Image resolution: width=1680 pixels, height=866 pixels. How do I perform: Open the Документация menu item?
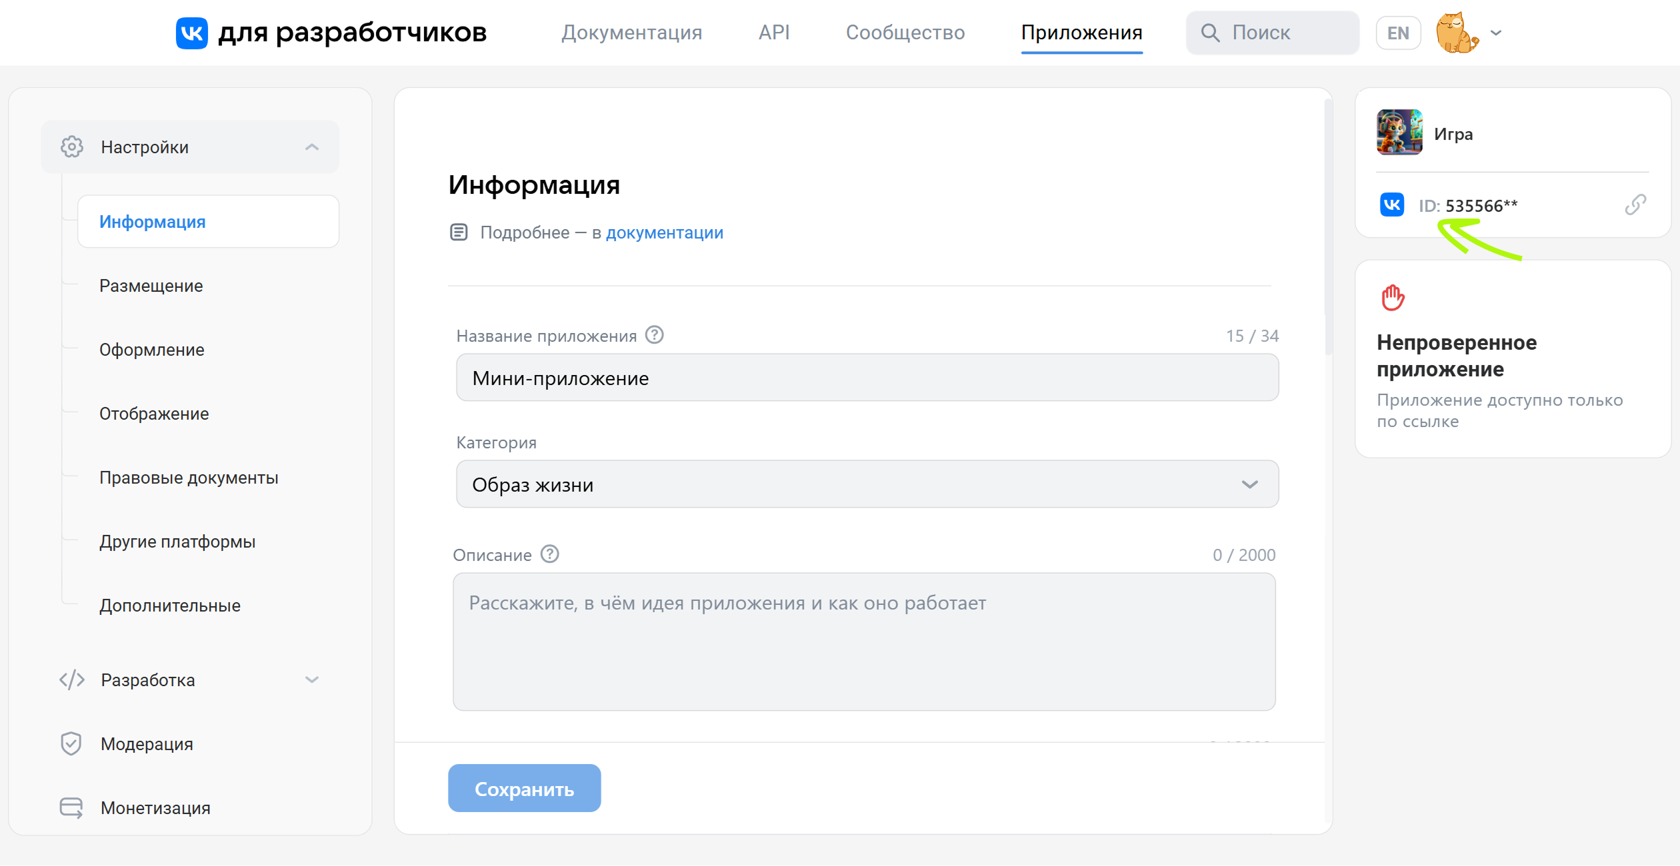(x=632, y=32)
